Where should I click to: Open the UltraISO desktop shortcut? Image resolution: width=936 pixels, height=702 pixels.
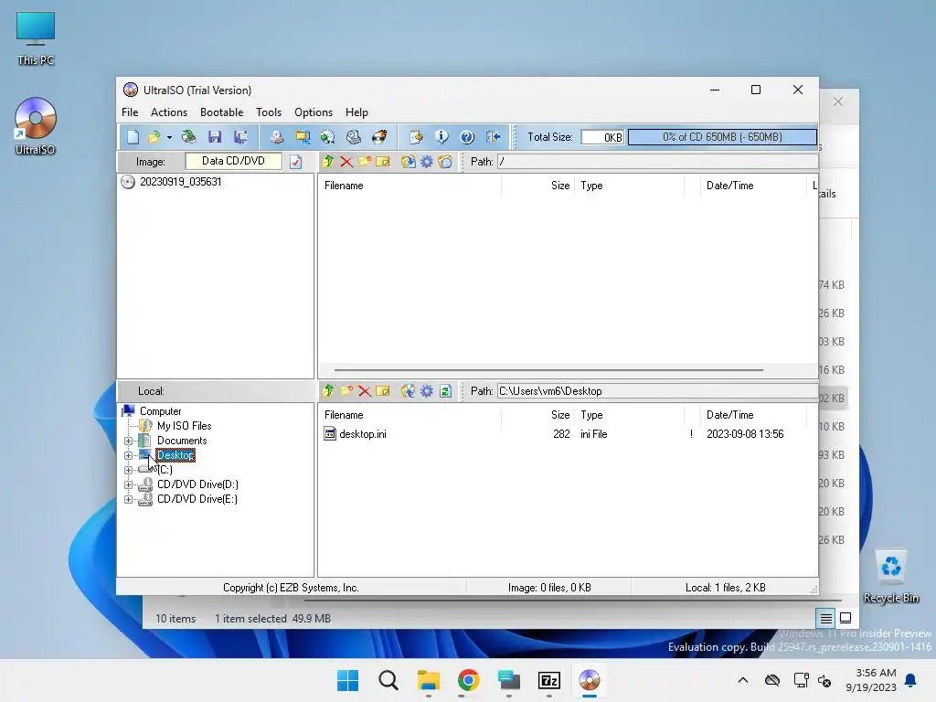[x=36, y=126]
